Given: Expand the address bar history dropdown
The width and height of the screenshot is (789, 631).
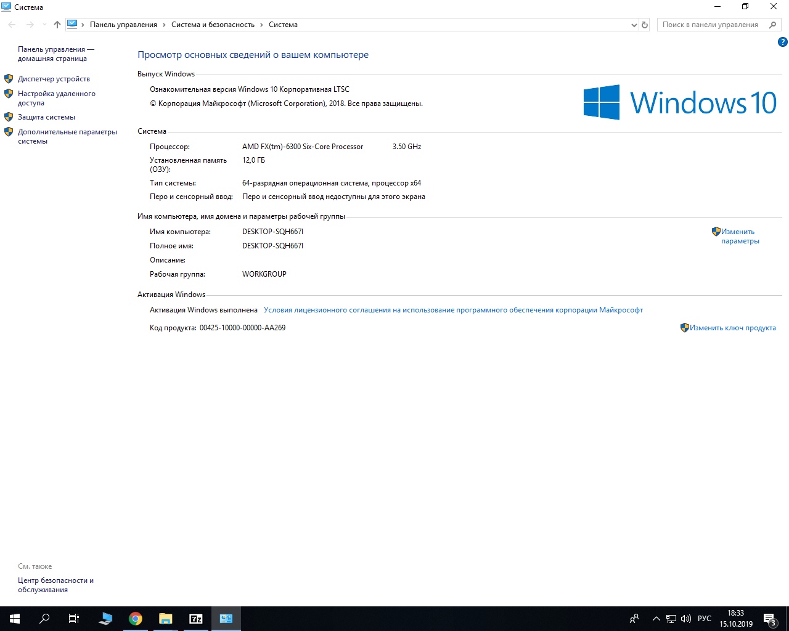Looking at the screenshot, I should point(634,25).
